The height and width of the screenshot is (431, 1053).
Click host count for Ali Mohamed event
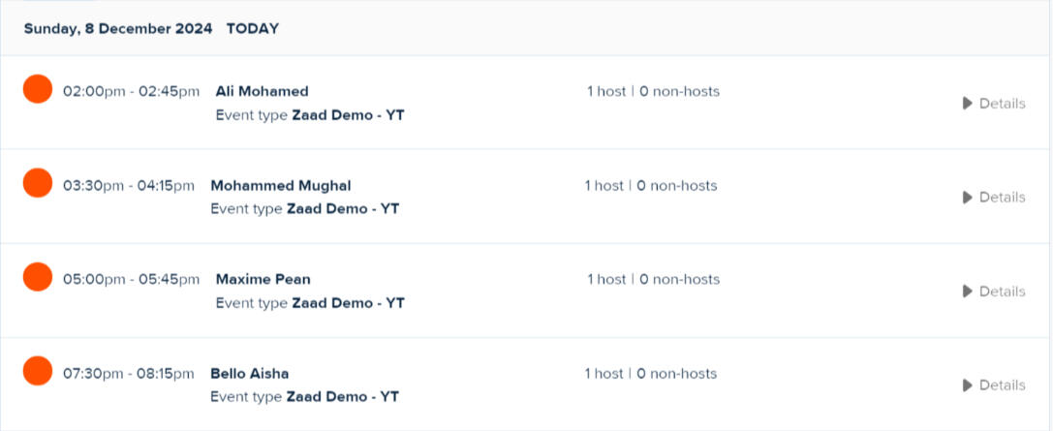pos(606,92)
